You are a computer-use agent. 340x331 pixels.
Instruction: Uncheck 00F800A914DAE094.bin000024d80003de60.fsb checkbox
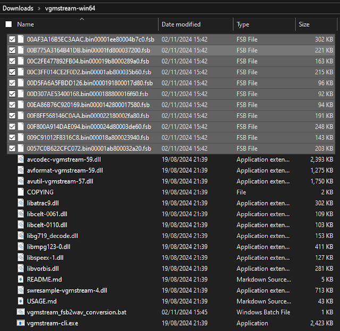[12, 126]
